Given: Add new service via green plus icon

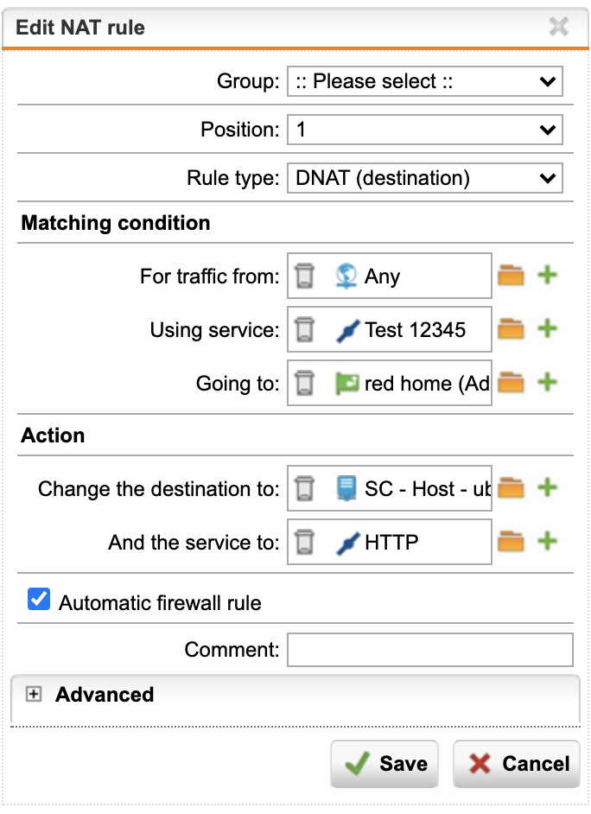Looking at the screenshot, I should pyautogui.click(x=548, y=328).
